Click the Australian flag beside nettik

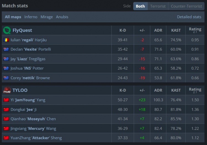click(6, 78)
